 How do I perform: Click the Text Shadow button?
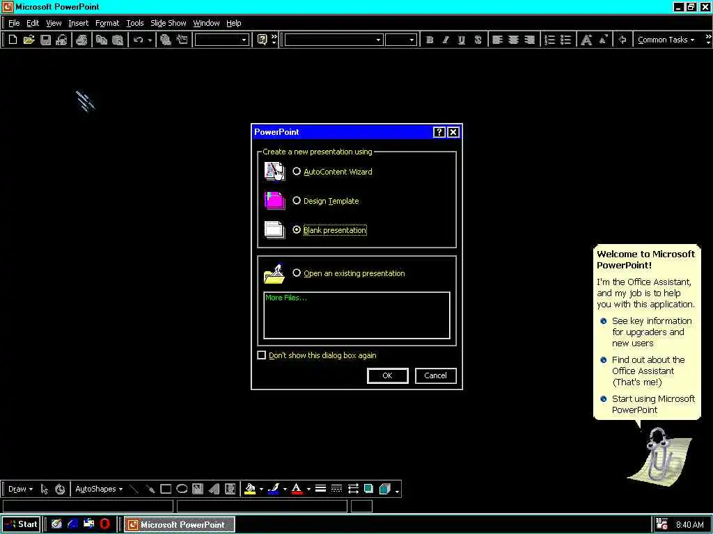478,40
